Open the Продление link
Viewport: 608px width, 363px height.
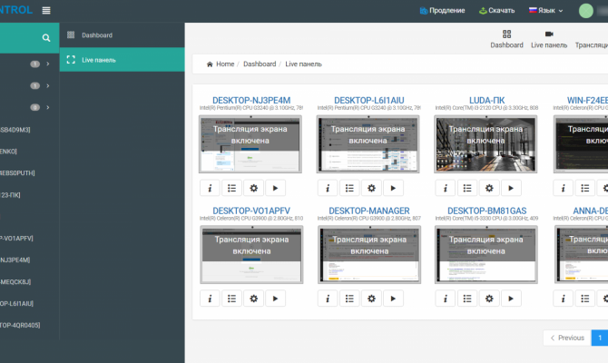click(442, 11)
